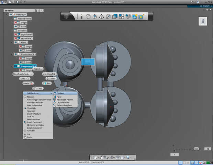213x165 pixels.
Task: Expand the Gallery panel arrow
Action: (200, 6)
